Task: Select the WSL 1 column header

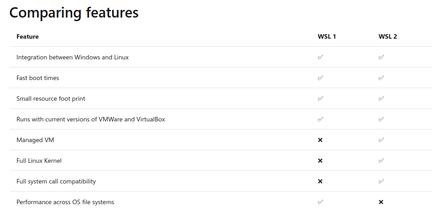Action: click(327, 36)
